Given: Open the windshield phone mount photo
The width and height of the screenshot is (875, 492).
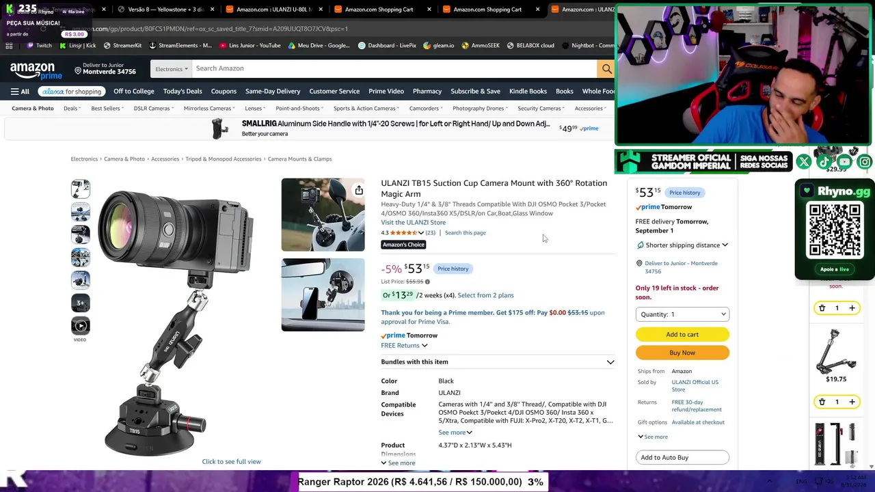Looking at the screenshot, I should click(323, 295).
